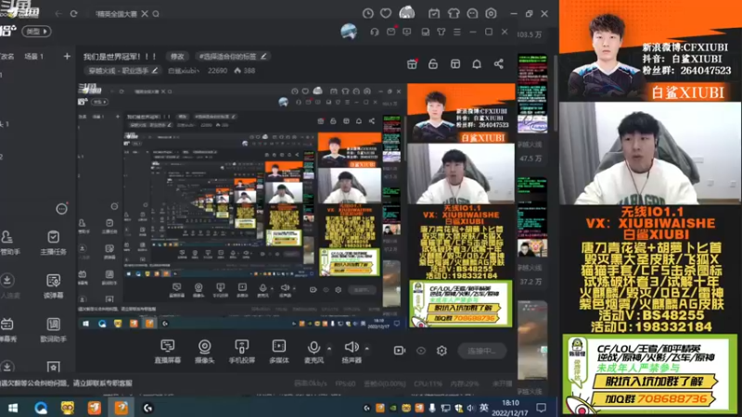Click the record icon left of the large 连接中
This screenshot has width=742, height=417.
click(400, 350)
